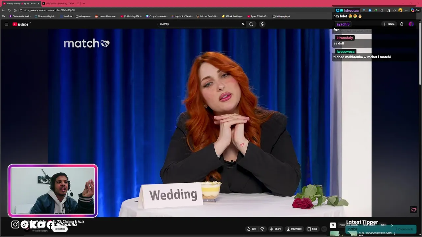The image size is (422, 237).
Task: Select the 'From your search' chip
Action: [348, 225]
